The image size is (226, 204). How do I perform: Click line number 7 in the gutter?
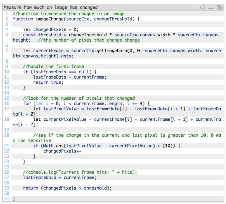point(7,51)
